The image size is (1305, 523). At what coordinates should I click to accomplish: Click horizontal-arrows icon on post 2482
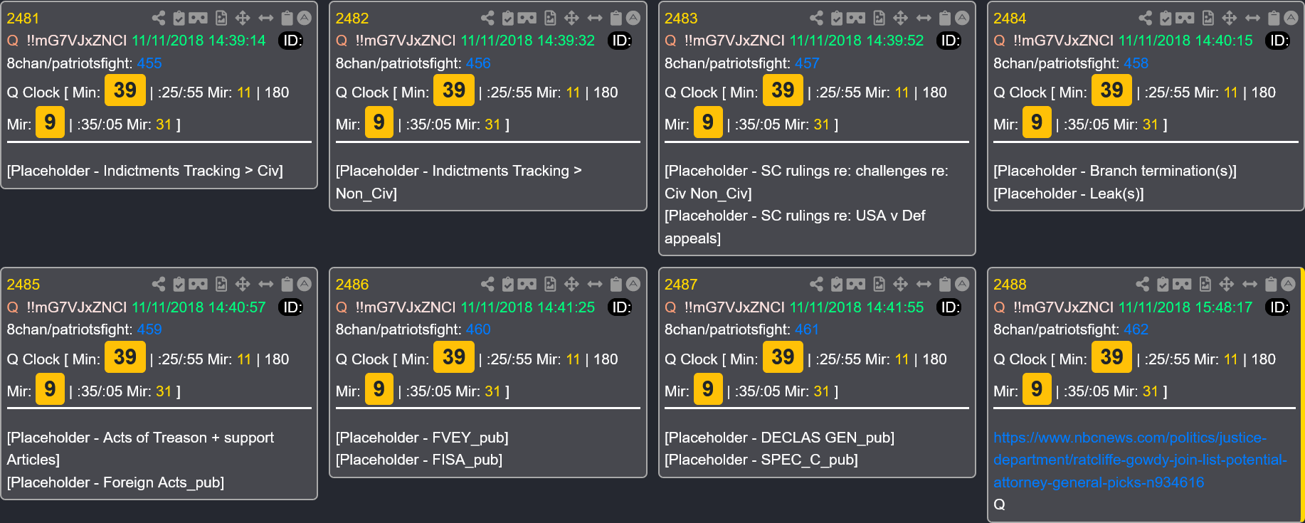(595, 18)
